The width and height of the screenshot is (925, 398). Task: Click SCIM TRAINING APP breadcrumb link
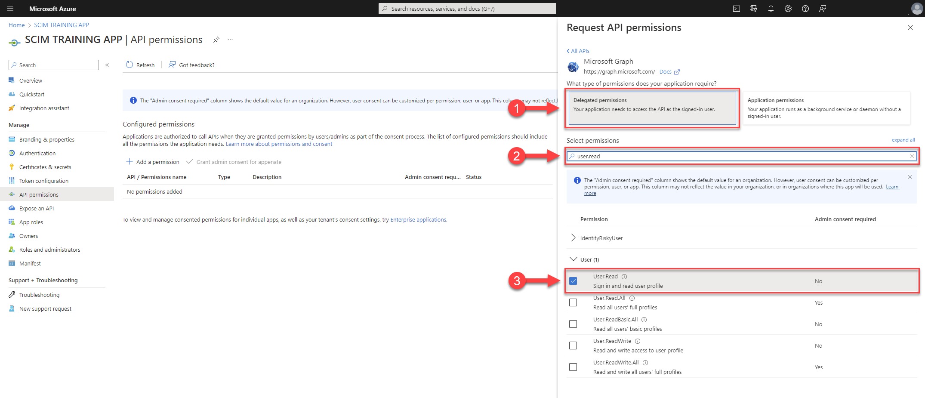click(x=62, y=25)
